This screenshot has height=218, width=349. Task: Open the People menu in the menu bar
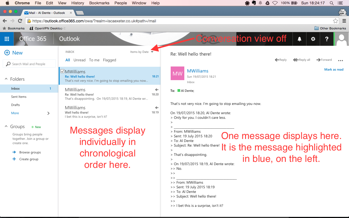(121, 3)
